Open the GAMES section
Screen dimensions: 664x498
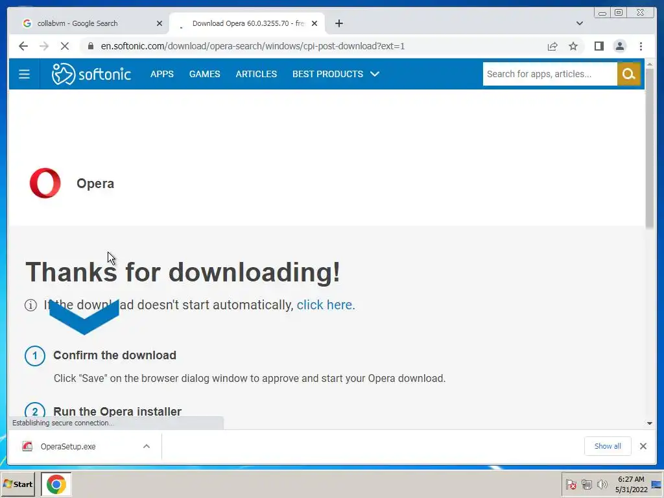(x=204, y=74)
